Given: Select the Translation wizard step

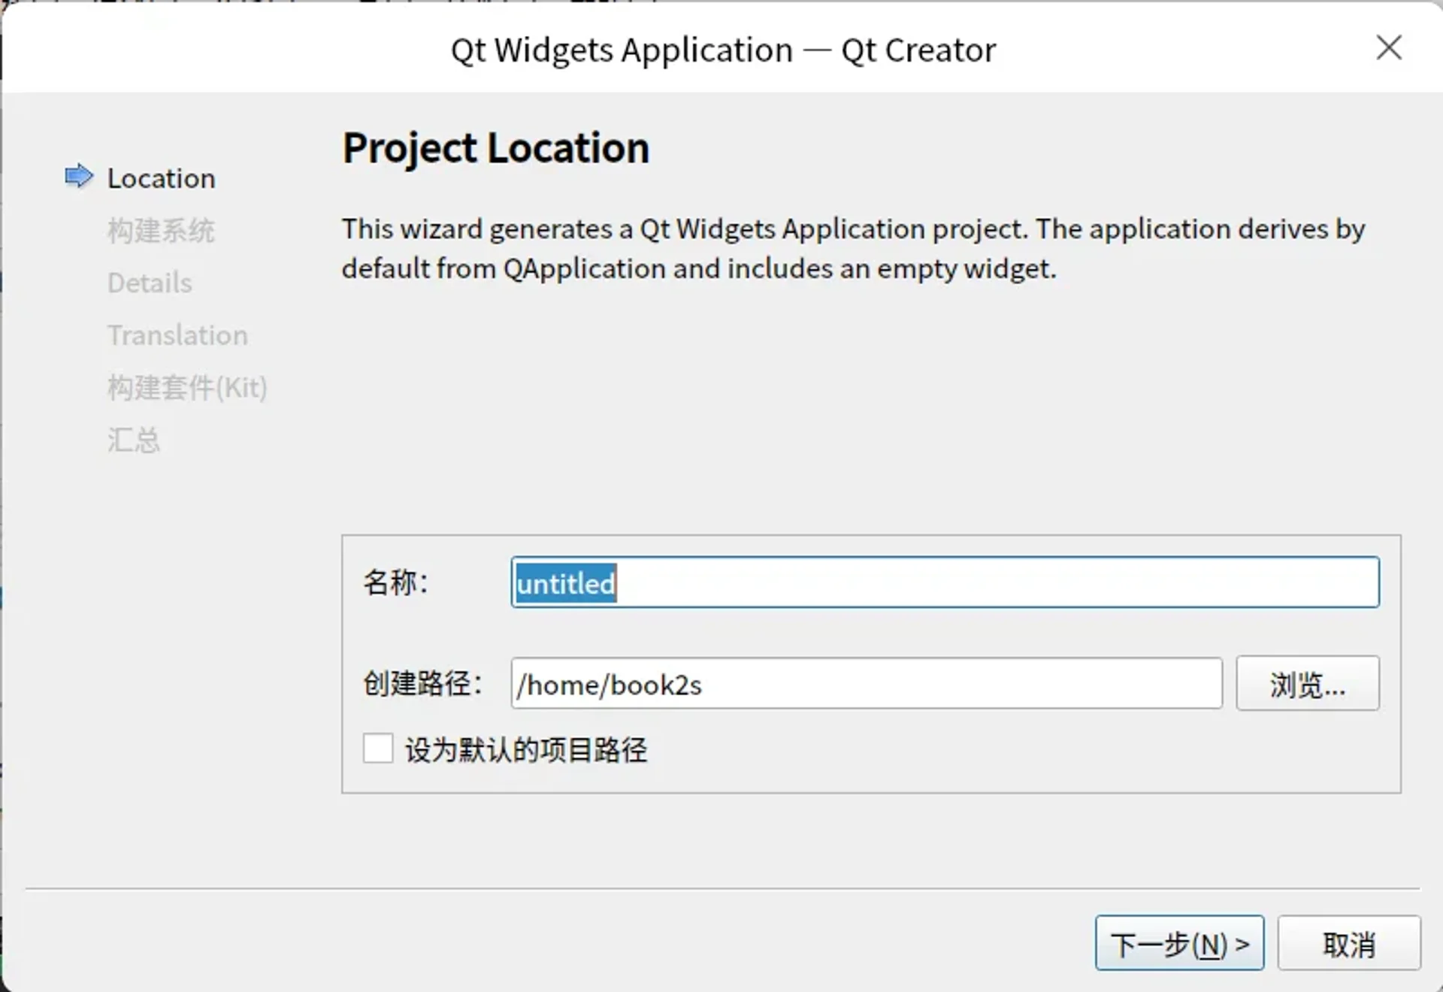Looking at the screenshot, I should click(178, 335).
